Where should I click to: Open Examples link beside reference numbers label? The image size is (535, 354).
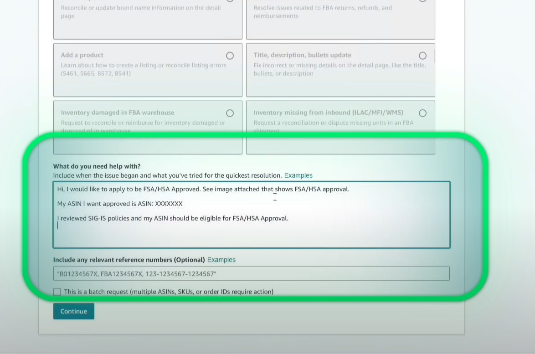221,260
